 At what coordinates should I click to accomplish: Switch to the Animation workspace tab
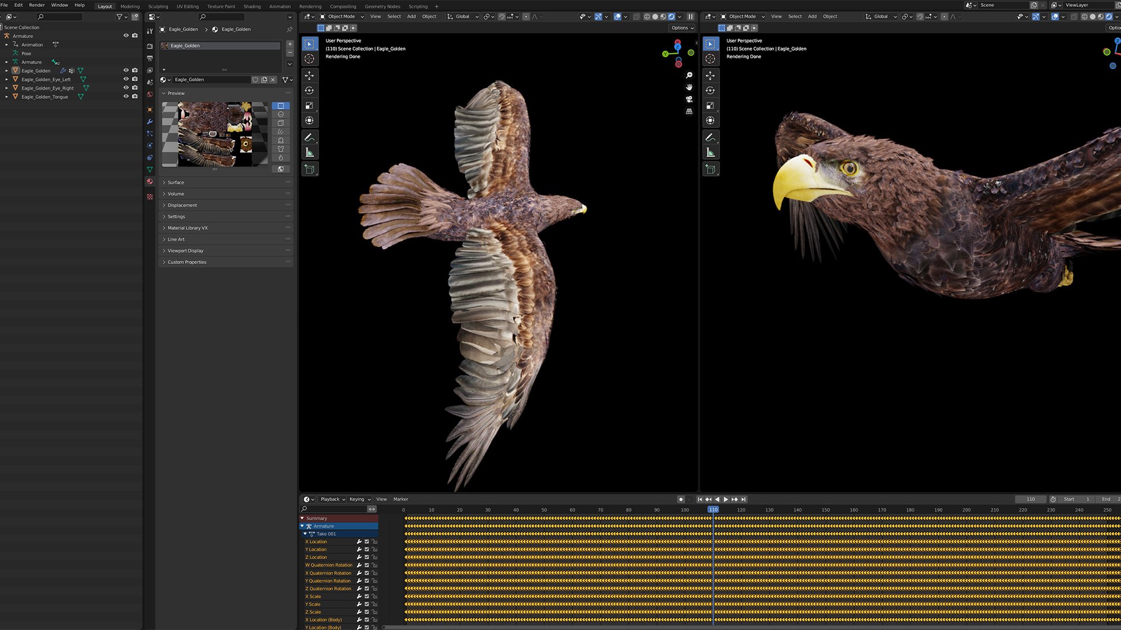pyautogui.click(x=280, y=6)
